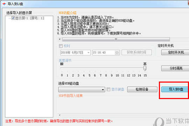Toggle the 显示屏-1 checkbox in the screen list
Screen dimensions: 189x126
(x=13, y=18)
